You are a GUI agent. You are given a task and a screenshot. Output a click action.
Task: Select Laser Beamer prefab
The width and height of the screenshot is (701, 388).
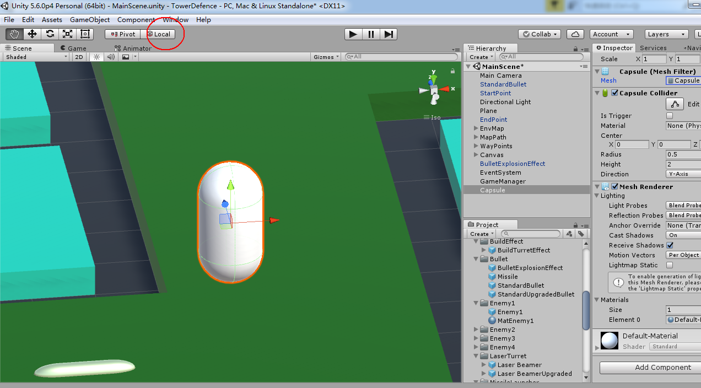515,365
